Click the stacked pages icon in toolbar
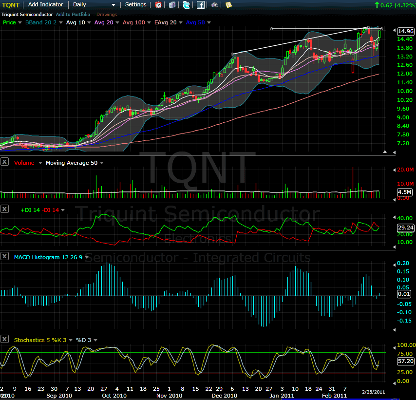 point(172,5)
